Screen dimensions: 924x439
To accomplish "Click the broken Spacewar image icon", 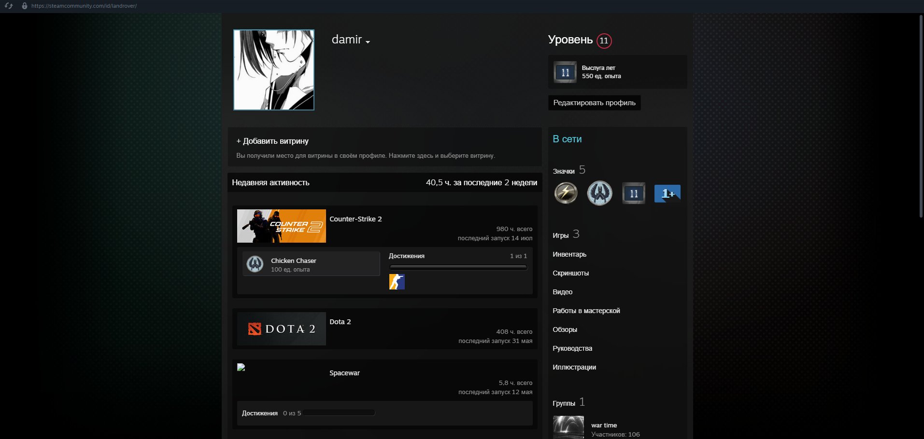I will tap(241, 367).
